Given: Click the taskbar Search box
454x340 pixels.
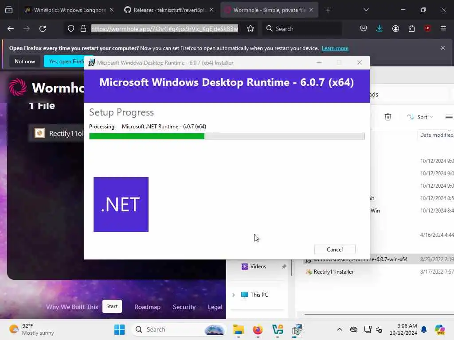Looking at the screenshot, I should 179,329.
